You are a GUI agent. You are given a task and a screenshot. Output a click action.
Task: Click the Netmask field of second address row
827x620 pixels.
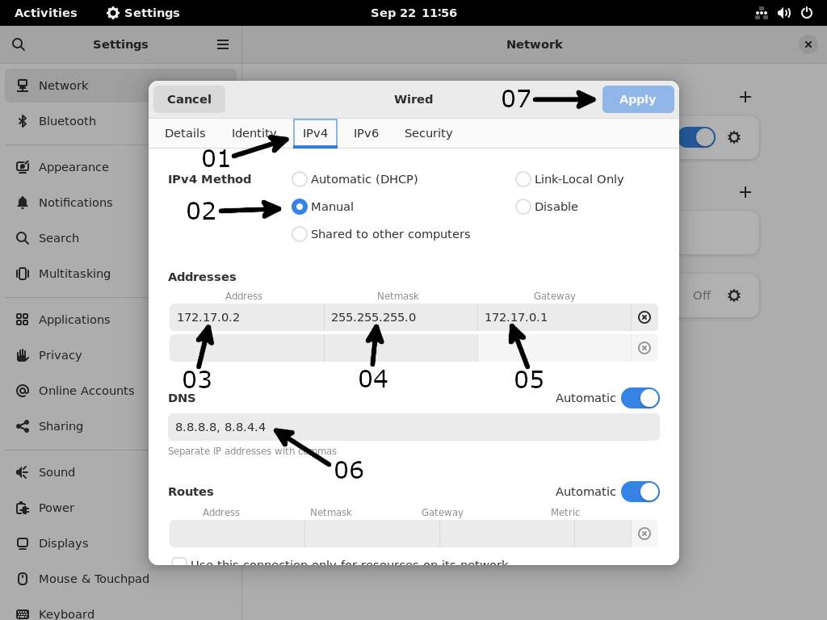point(401,347)
